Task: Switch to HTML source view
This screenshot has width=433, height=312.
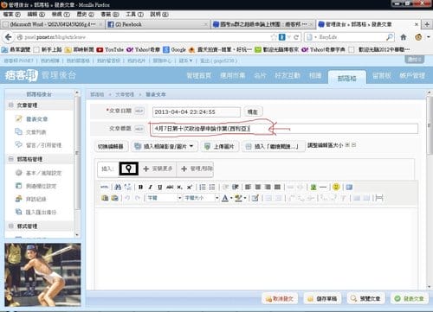Action: click(x=104, y=187)
